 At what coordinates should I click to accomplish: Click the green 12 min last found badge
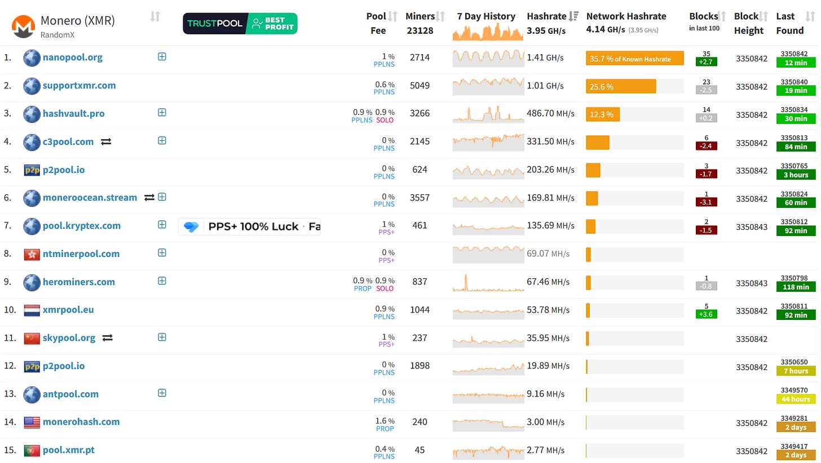pyautogui.click(x=796, y=63)
